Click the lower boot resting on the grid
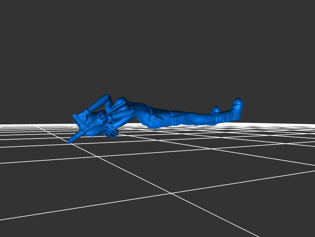The width and height of the screenshot is (315, 237). click(x=215, y=110)
